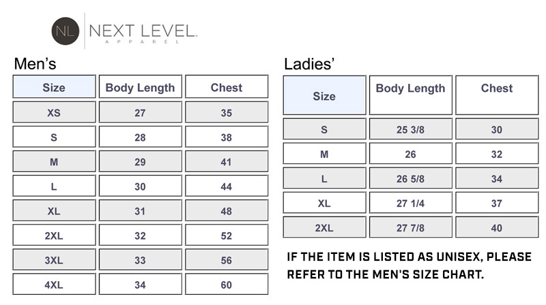Click the body length value 25 3/8
This screenshot has height=305, width=546.
[x=410, y=129]
